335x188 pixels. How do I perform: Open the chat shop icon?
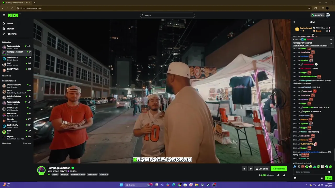coord(295,178)
